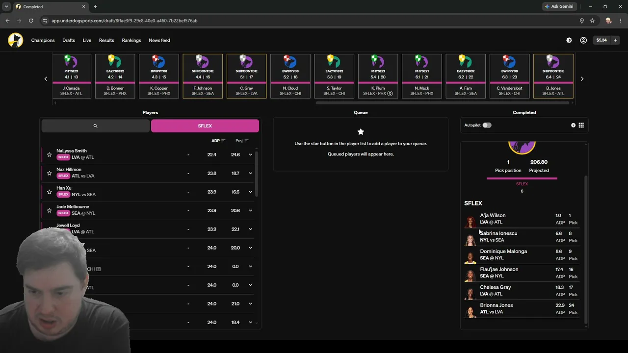Screen dimensions: 628x353
Task: Open the tab search dropdown arrow
Action: click(6, 7)
